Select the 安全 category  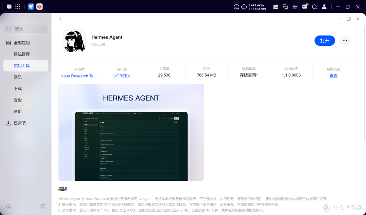(26, 100)
